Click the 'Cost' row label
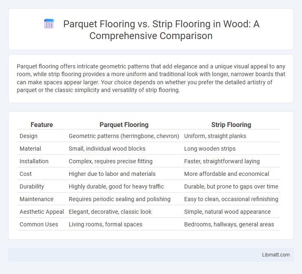302x274 pixels. 25,174
